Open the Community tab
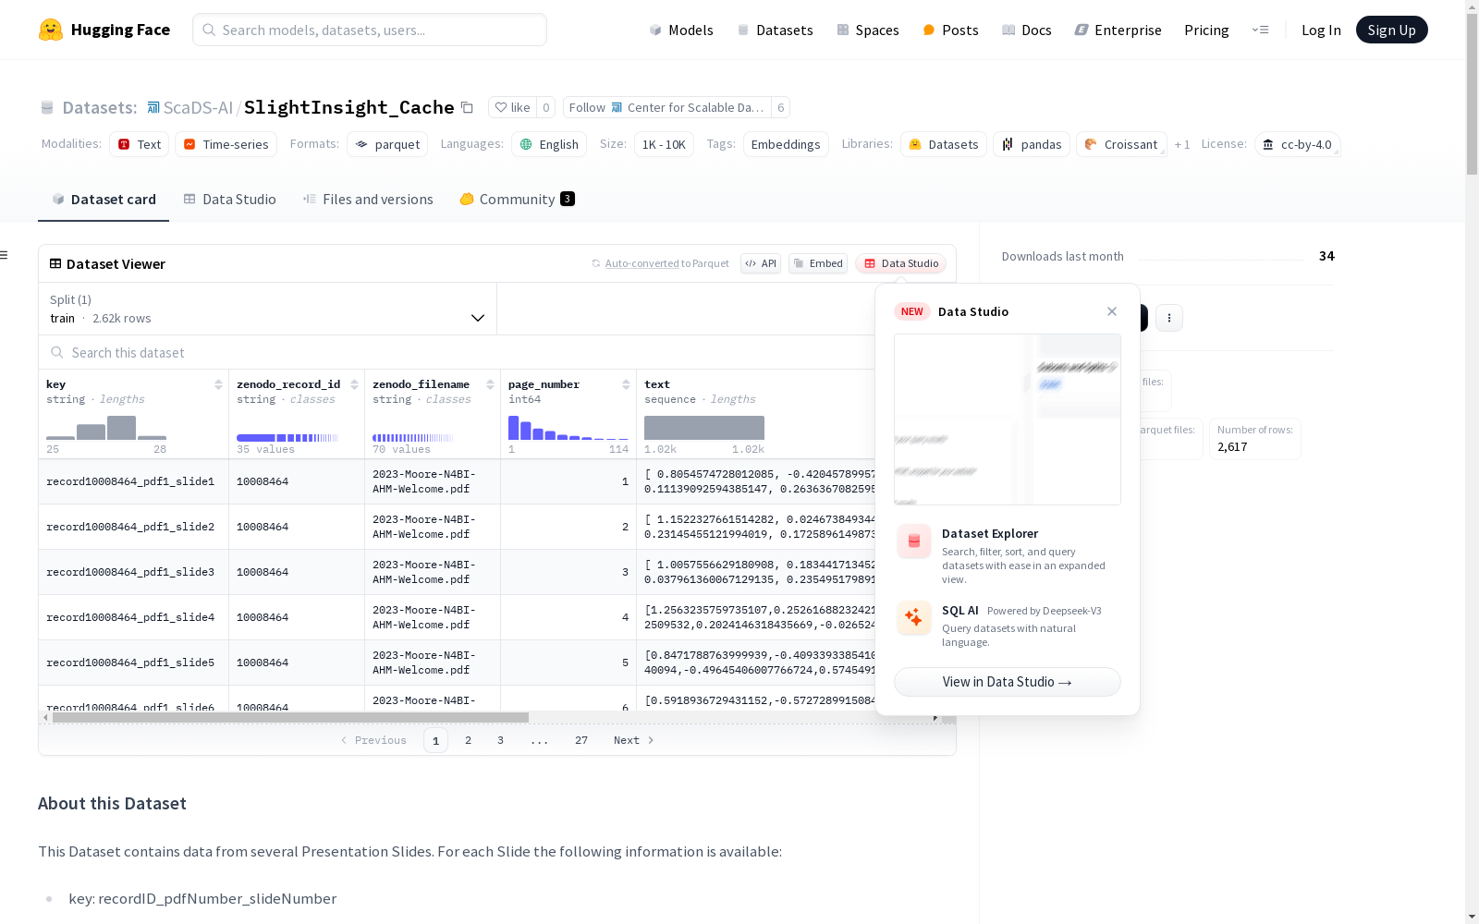Image resolution: width=1479 pixels, height=924 pixels. tap(518, 200)
